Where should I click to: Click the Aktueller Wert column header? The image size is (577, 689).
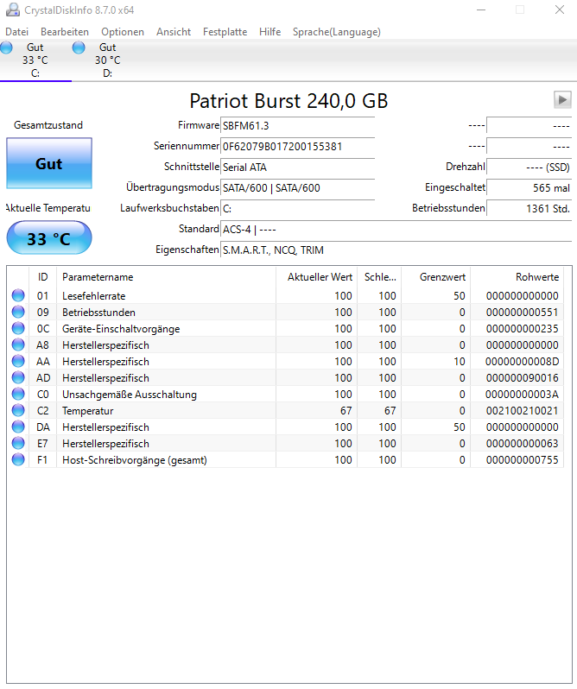point(316,277)
